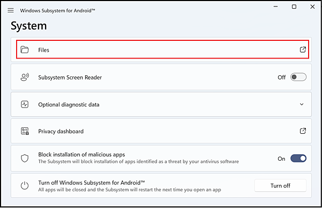Screen dimensions: 322x208
Task: Click the Subsystem Screen Reader label
Action: [x=70, y=77]
